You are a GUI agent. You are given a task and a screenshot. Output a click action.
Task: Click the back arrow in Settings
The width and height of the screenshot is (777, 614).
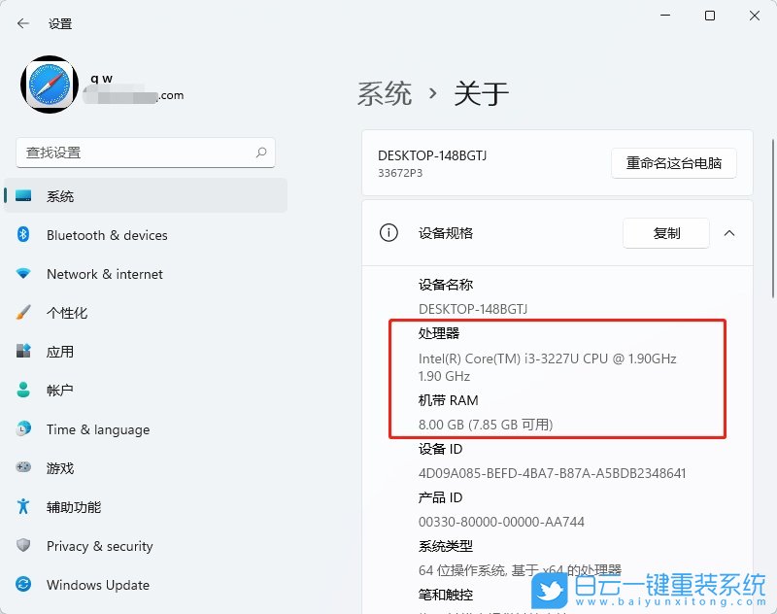pyautogui.click(x=22, y=23)
